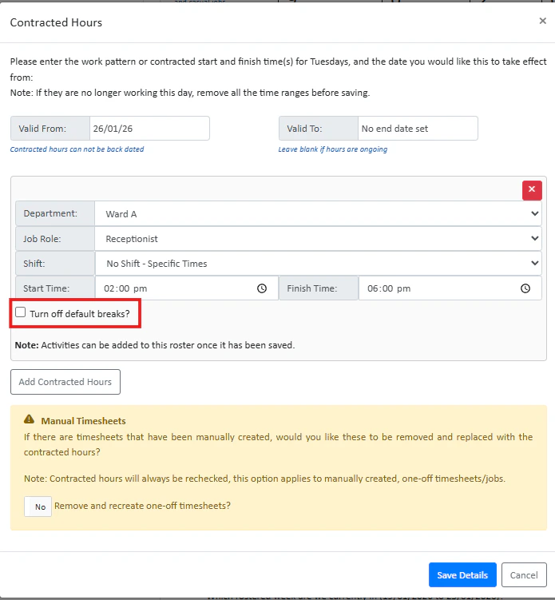The image size is (555, 600).
Task: Open the Job Role dropdown showing Receptionist
Action: [x=318, y=239]
